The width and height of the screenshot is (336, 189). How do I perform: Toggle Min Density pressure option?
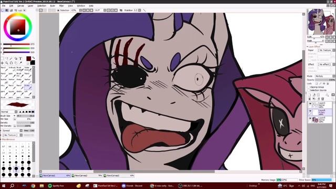click(x=15, y=126)
